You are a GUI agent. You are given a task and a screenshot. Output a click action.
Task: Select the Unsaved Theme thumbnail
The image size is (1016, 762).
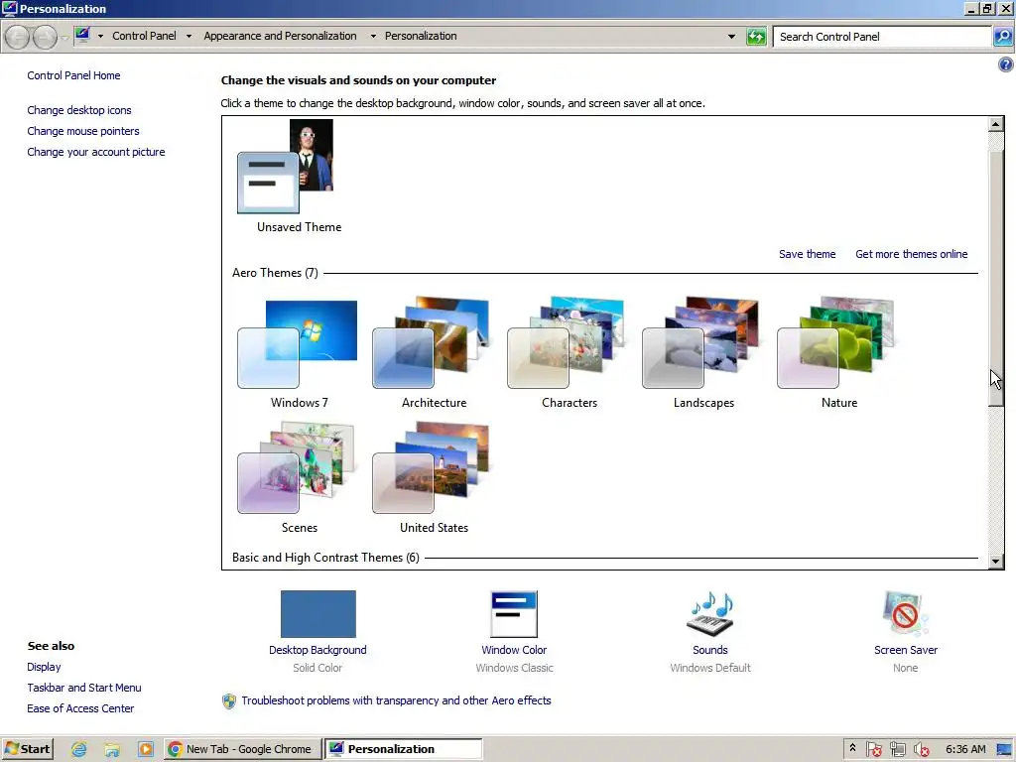click(x=286, y=166)
